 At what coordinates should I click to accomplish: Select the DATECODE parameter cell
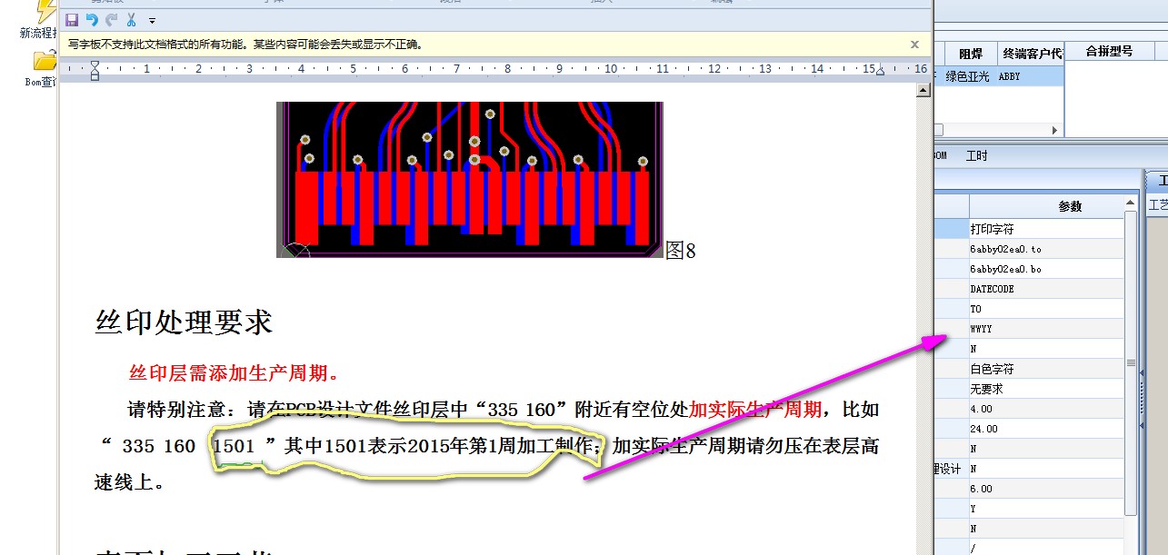(x=1047, y=289)
